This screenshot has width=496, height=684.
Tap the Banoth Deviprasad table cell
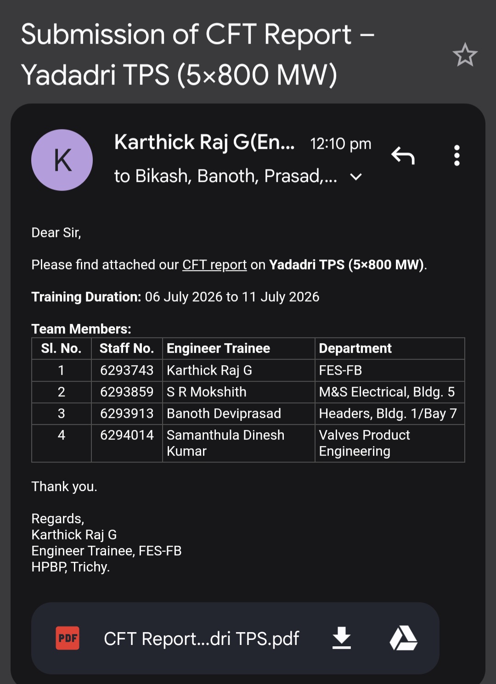(239, 413)
